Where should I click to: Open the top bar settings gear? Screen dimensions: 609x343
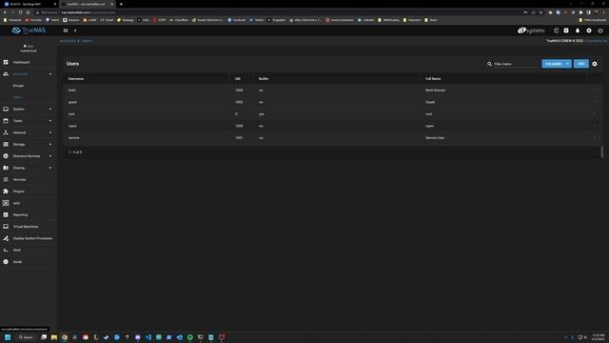(x=589, y=30)
